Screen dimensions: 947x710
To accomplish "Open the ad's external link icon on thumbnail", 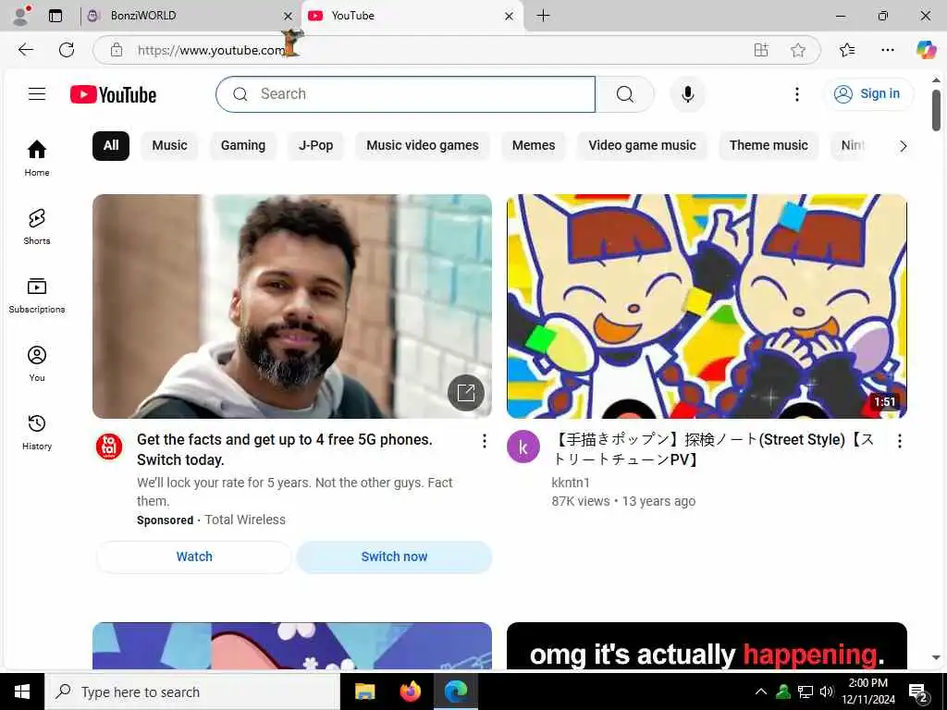I will (466, 393).
